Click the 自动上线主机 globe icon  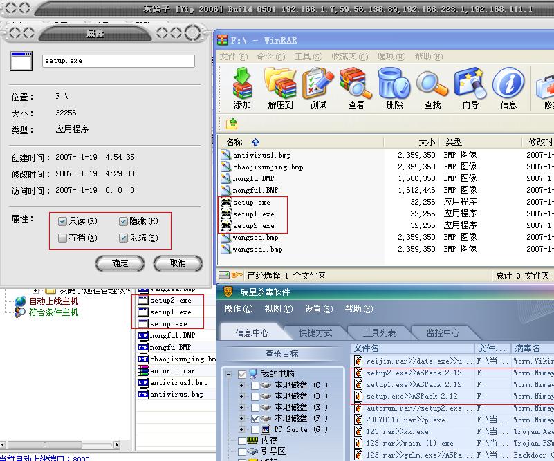click(x=20, y=301)
